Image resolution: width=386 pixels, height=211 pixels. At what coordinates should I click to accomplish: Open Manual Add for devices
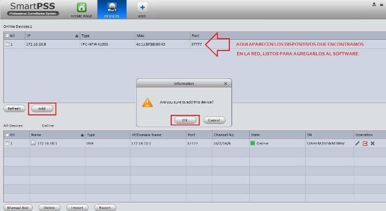pos(18,208)
